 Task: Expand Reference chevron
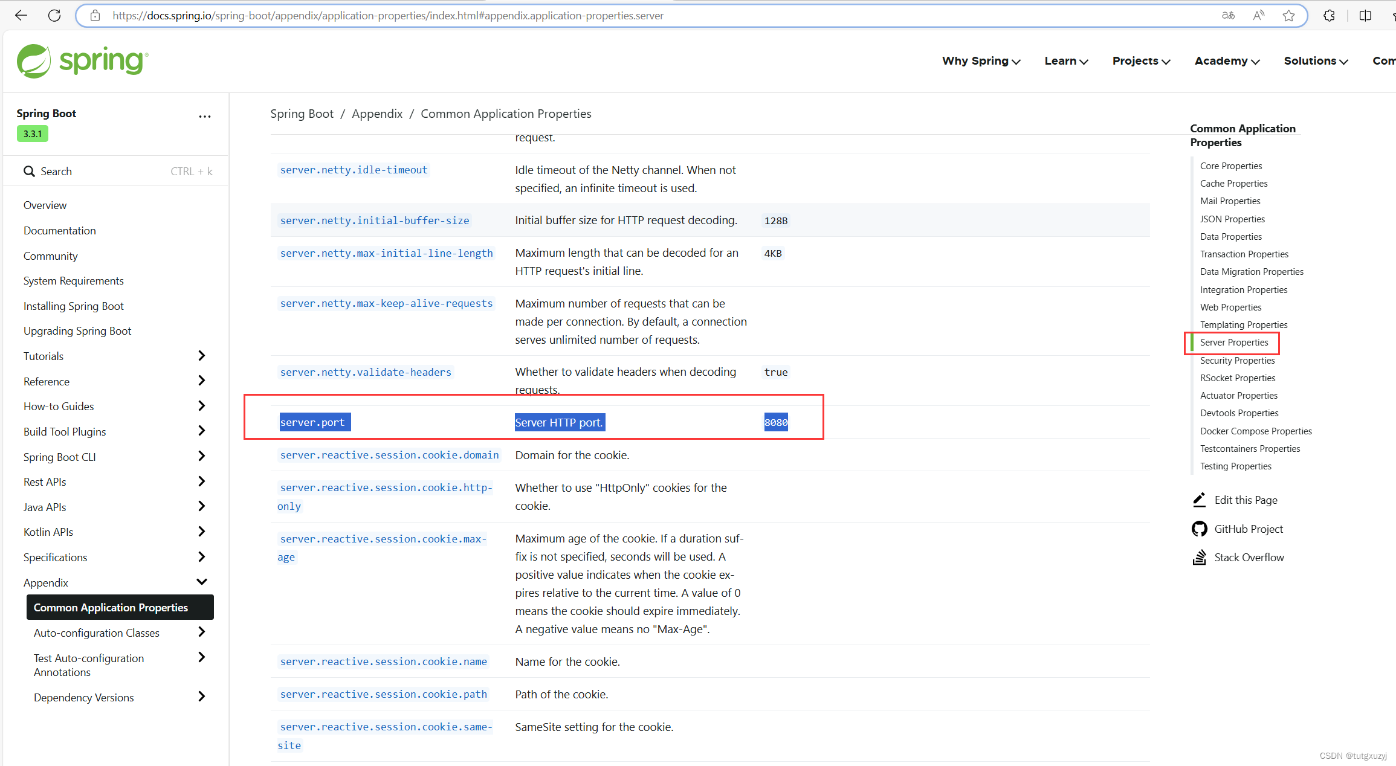click(202, 381)
